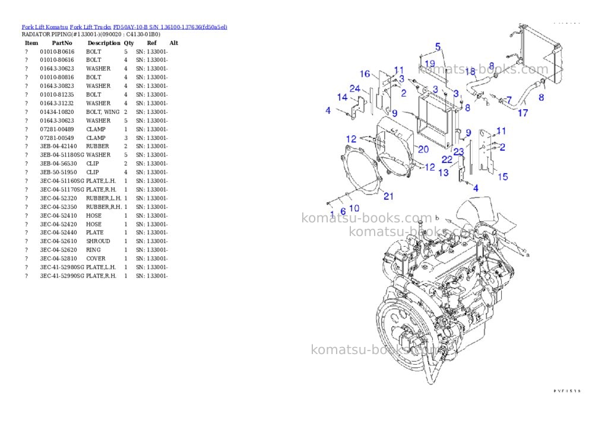The width and height of the screenshot is (608, 430).
Task: Click the Qty column header
Action: click(x=129, y=43)
